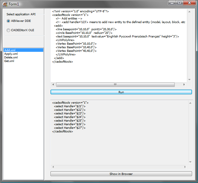Viewport: 198px width, 183px height.
Task: Click the Vertex BasePoint="10,10,0" line
Action: [76, 44]
